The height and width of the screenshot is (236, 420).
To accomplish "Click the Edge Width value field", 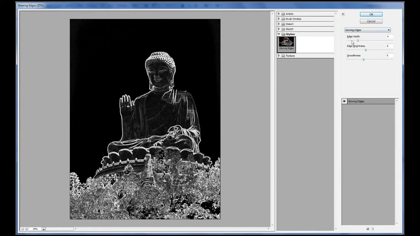I will 389,36.
